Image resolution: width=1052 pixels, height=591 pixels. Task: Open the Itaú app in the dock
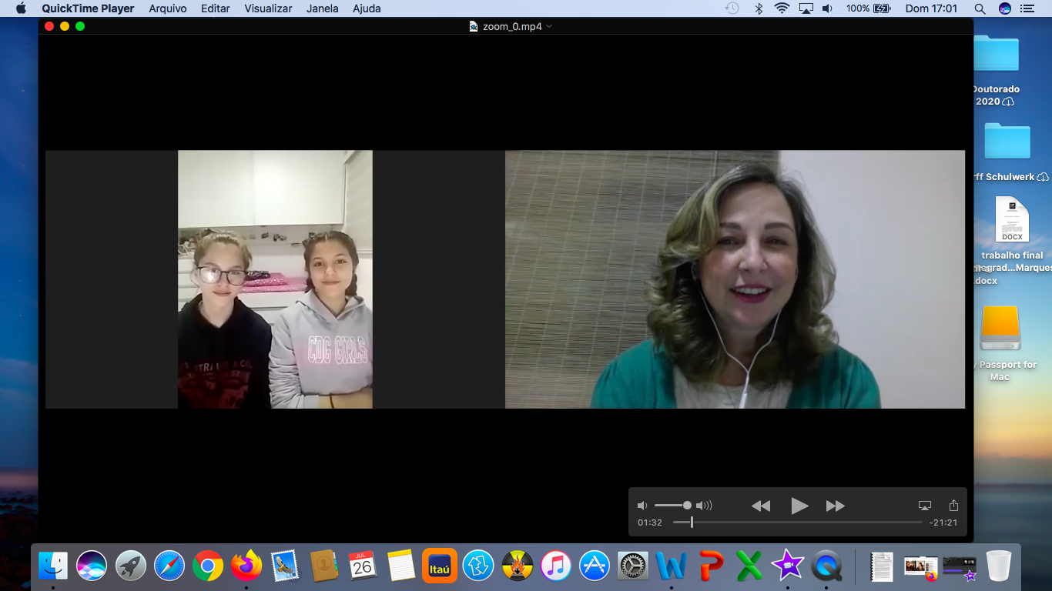440,566
